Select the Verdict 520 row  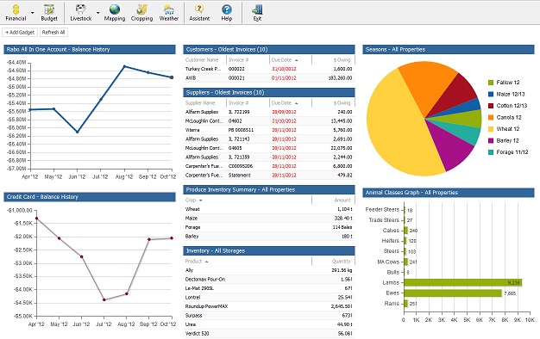pyautogui.click(x=269, y=333)
